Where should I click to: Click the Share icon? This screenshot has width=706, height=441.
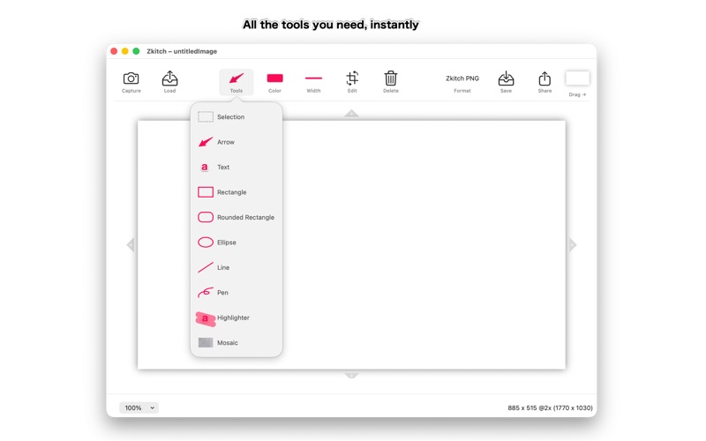(x=545, y=78)
